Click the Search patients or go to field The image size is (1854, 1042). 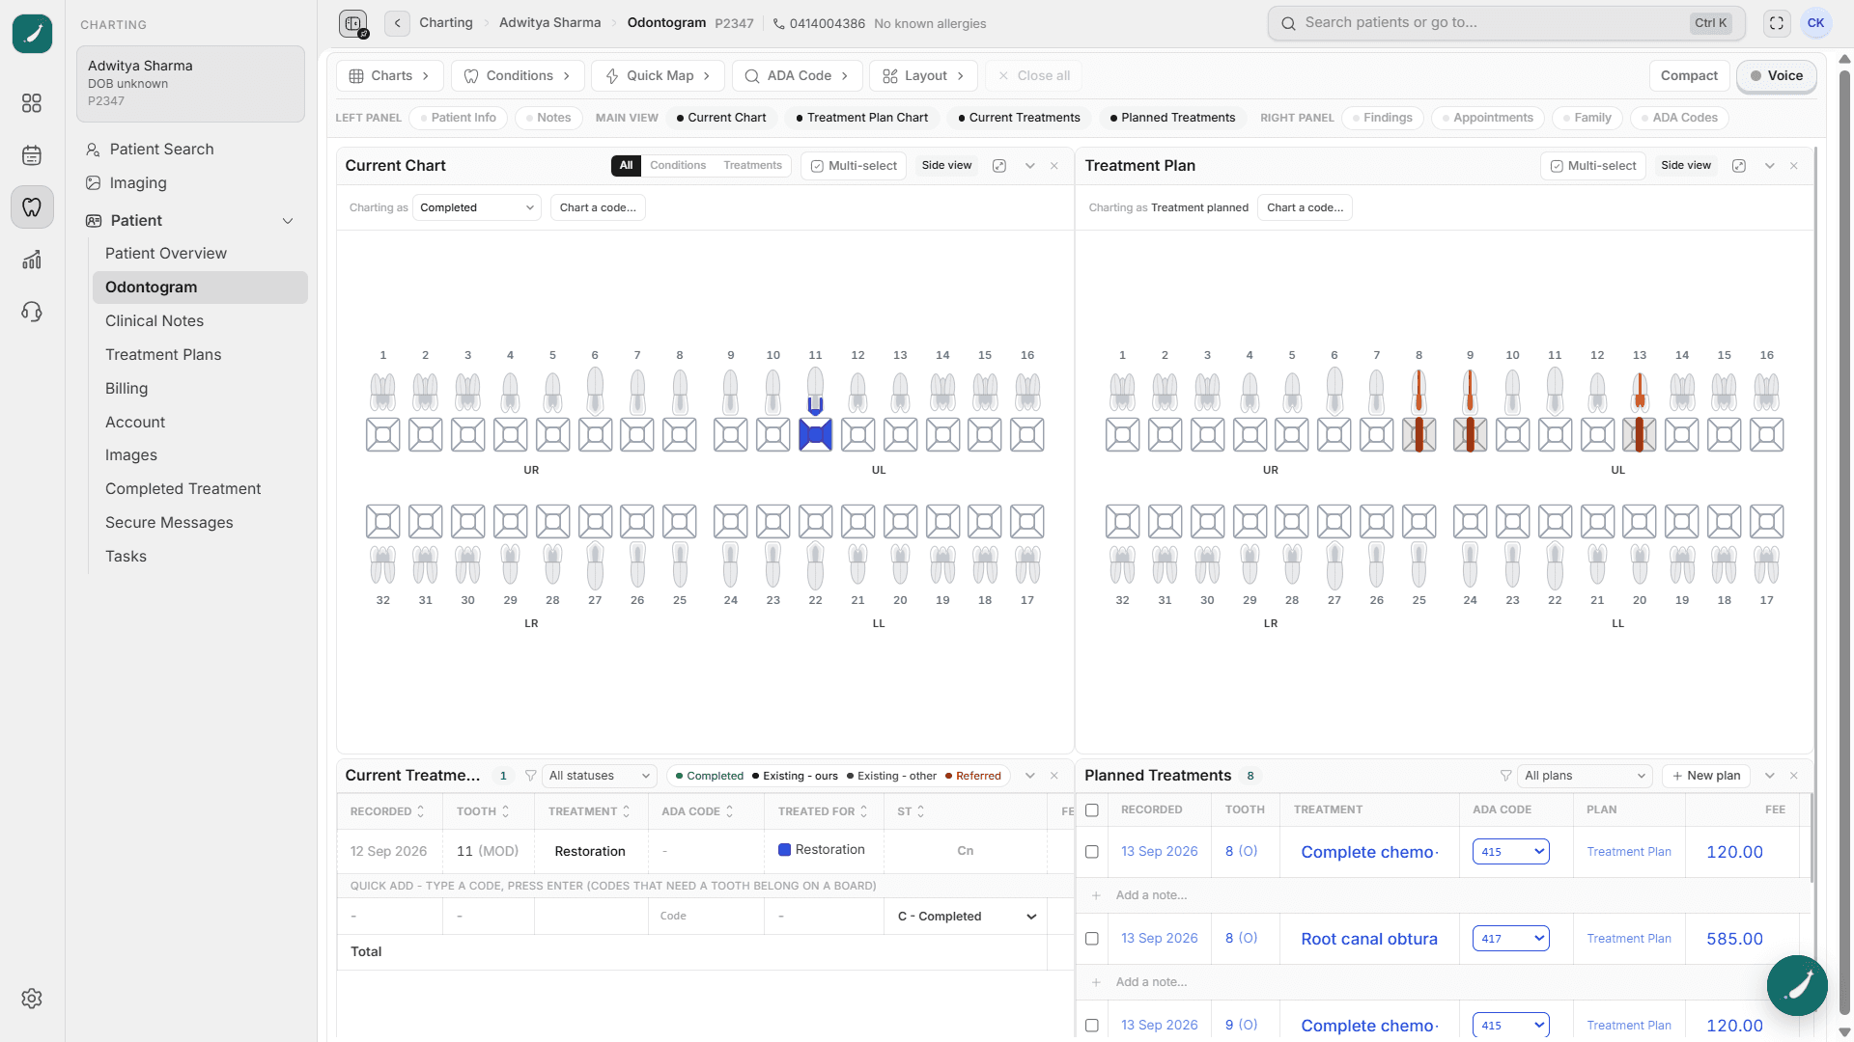(1506, 23)
